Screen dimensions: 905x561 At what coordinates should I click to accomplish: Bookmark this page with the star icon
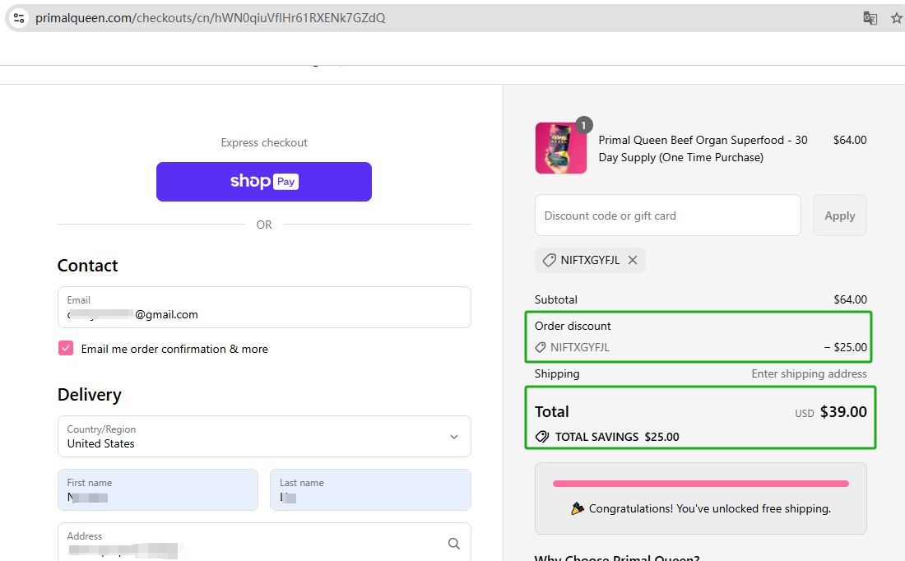pyautogui.click(x=896, y=18)
